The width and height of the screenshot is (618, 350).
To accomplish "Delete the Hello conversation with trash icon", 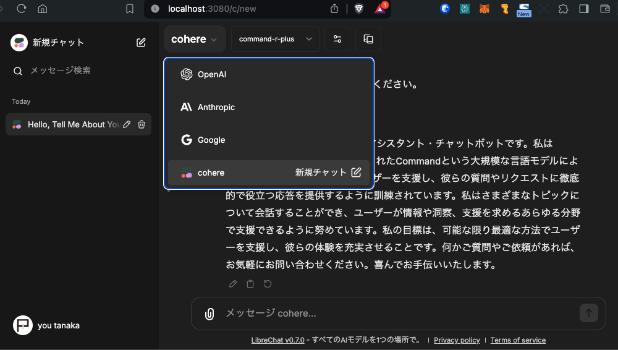I will (x=142, y=124).
